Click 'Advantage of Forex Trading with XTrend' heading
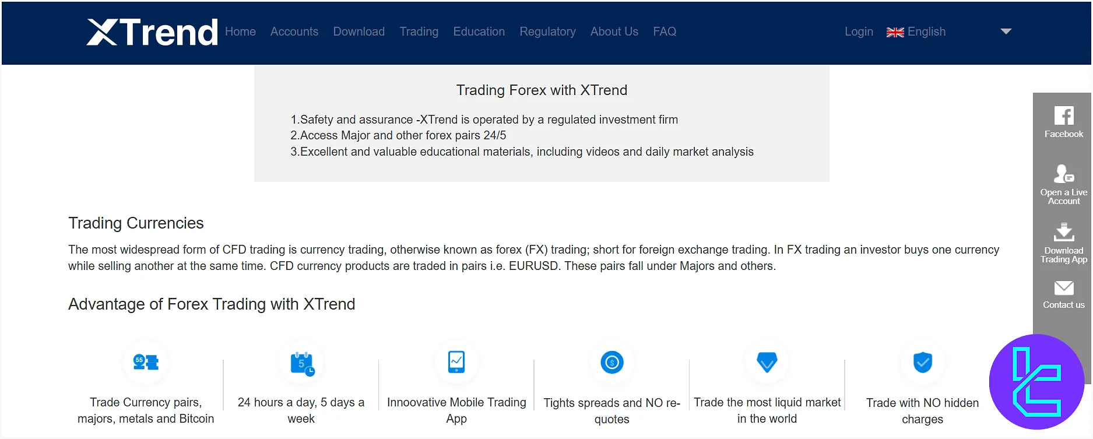The height and width of the screenshot is (439, 1093). pos(212,304)
